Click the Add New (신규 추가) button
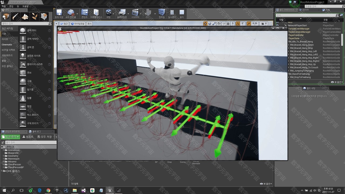This screenshot has height=194, width=345. [11, 137]
